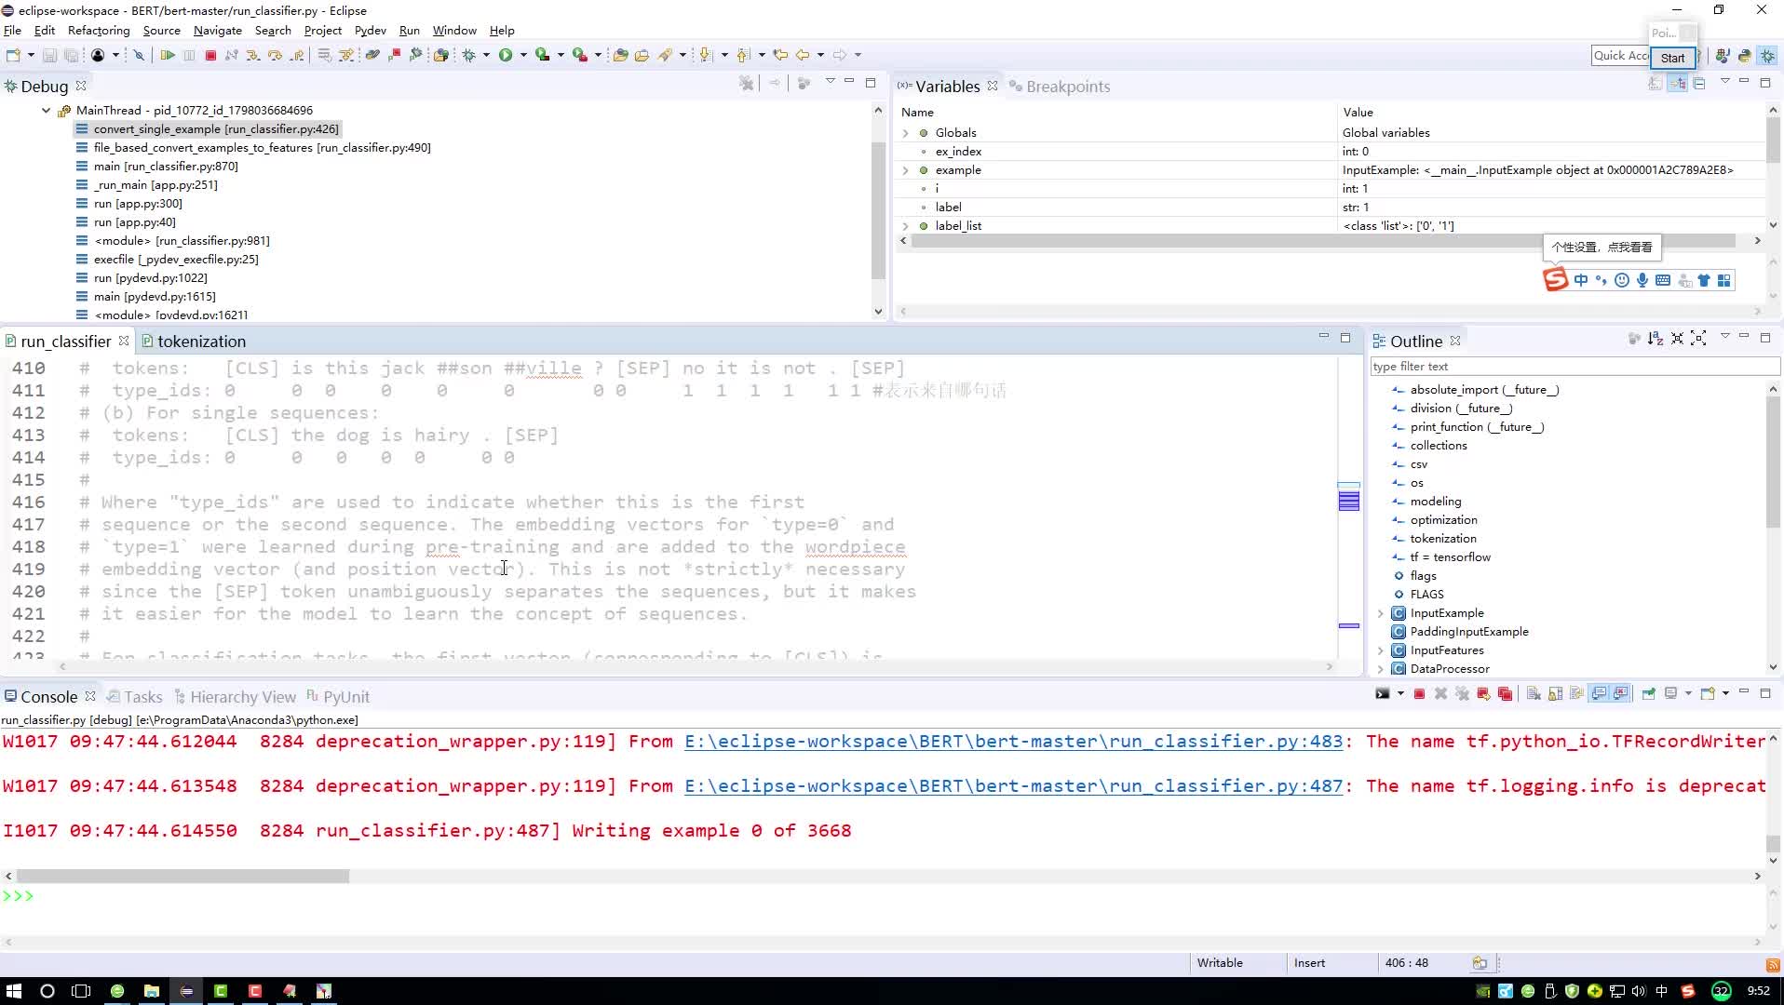Click Collapse All in Variables view
This screenshot has width=1784, height=1005.
(1699, 84)
